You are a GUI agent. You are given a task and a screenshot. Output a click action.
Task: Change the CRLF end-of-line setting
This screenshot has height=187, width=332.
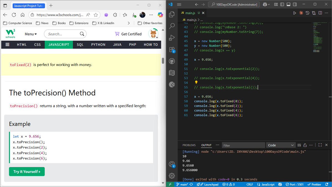click(x=250, y=184)
